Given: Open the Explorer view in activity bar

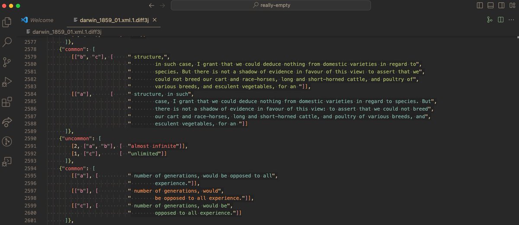Looking at the screenshot, I should tap(7, 22).
